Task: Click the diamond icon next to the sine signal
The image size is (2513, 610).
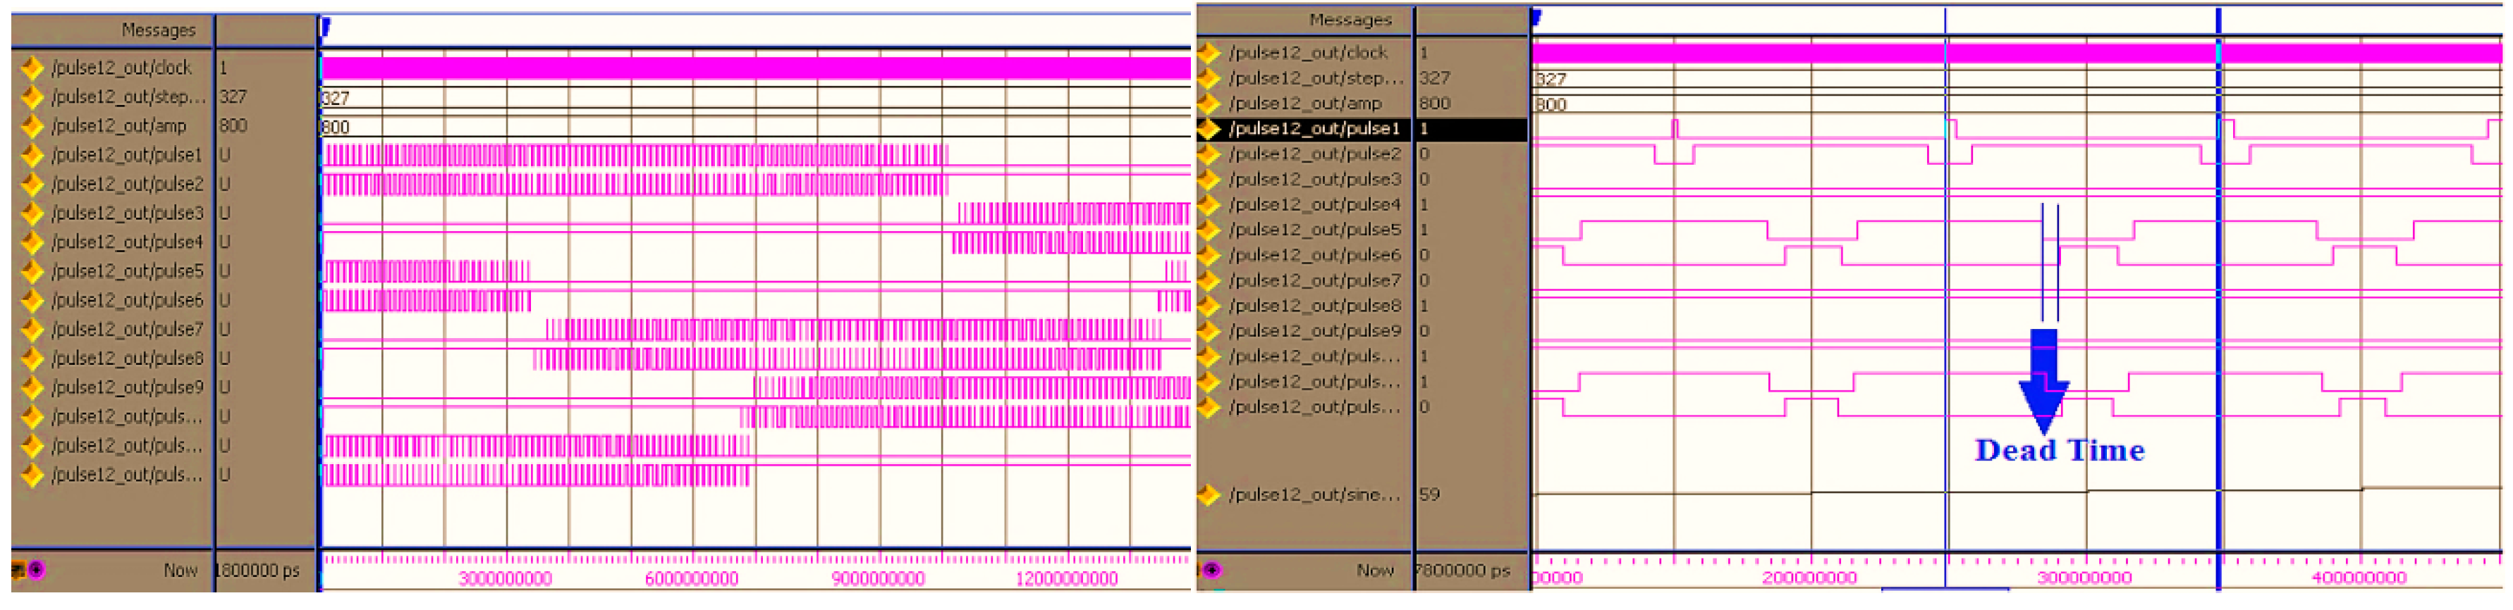Action: (1210, 495)
